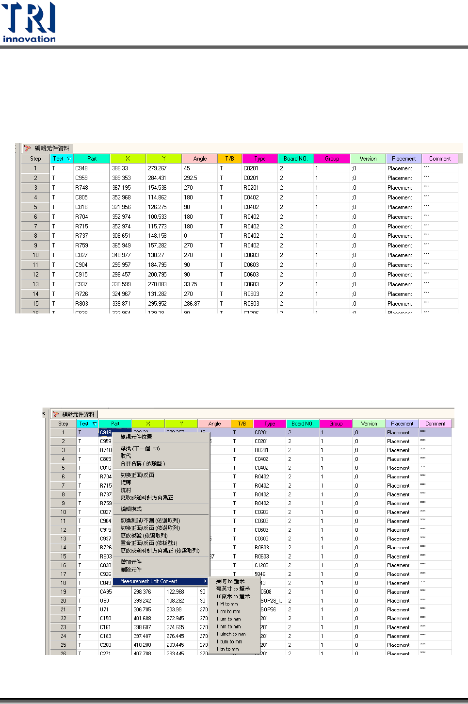Click part cell CA95
This screenshot has height=704, width=468.
tap(115, 592)
